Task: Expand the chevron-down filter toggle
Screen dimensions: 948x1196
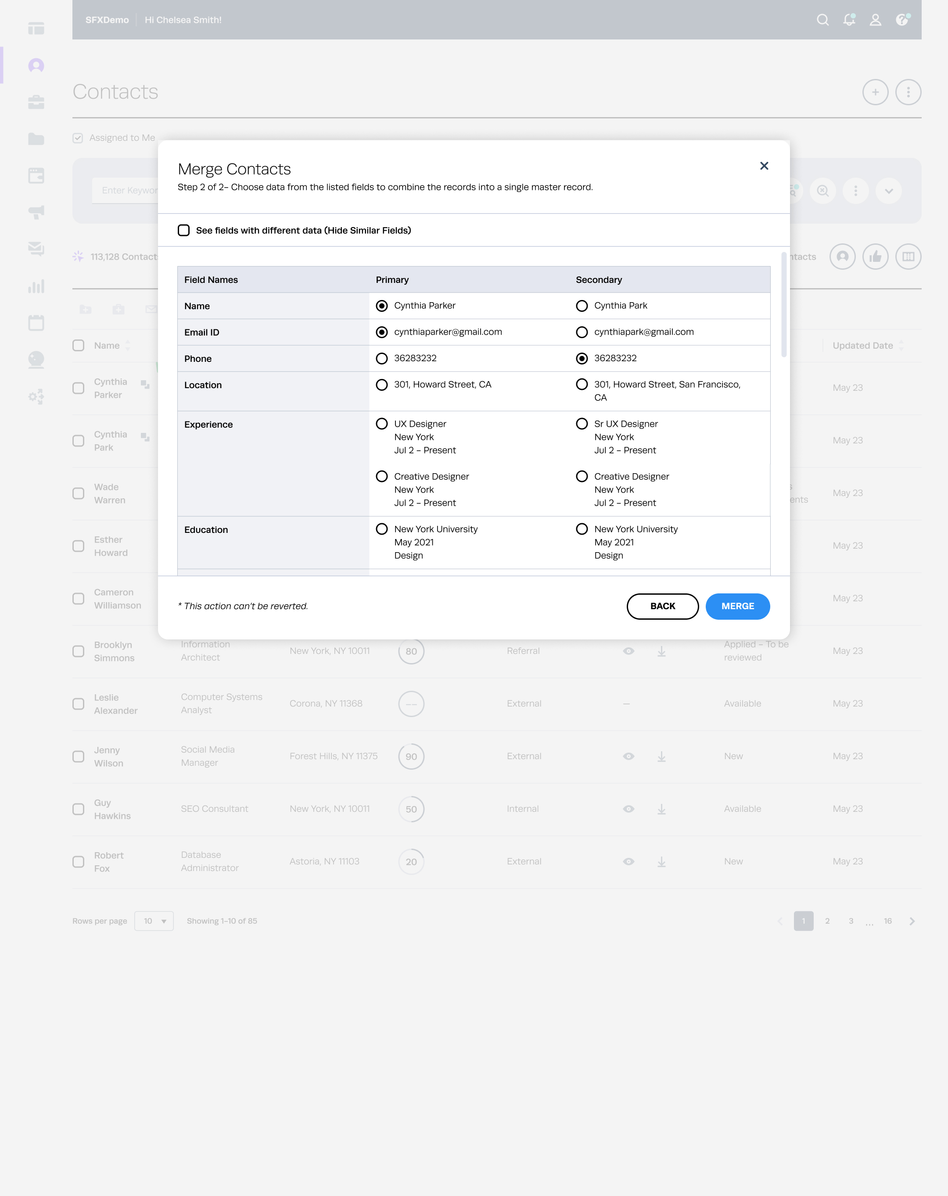Action: tap(889, 191)
